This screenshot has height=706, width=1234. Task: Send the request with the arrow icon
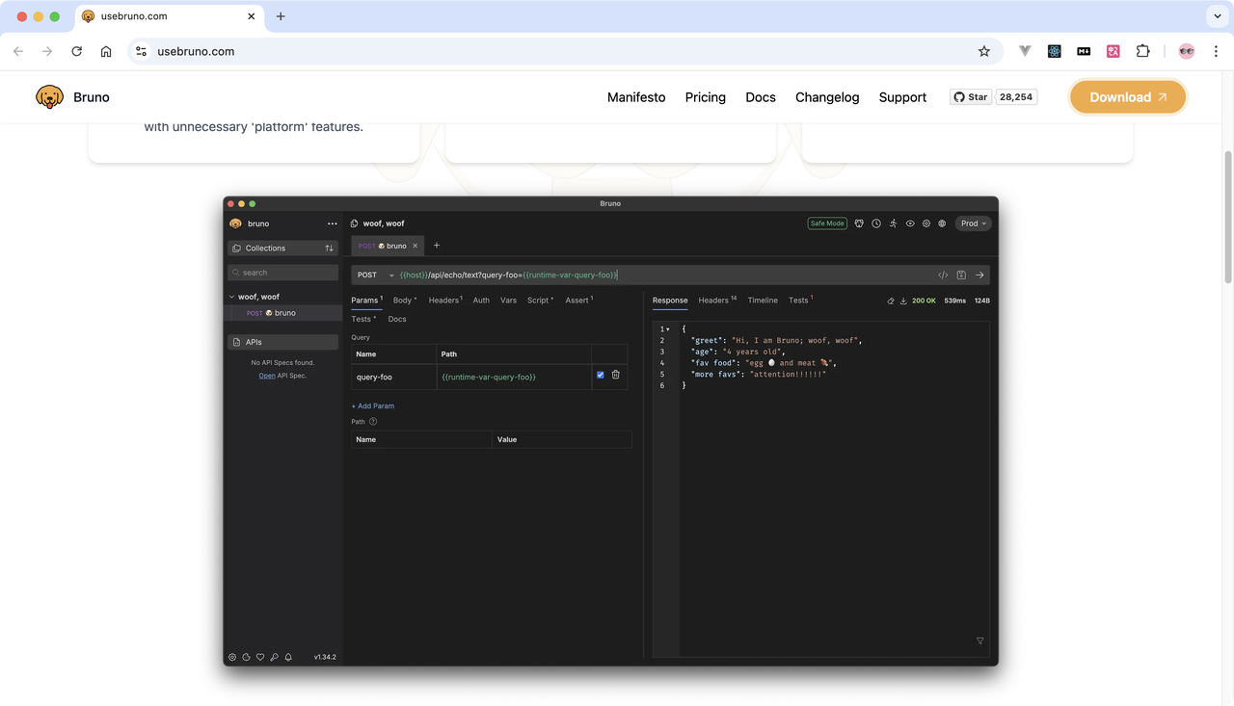coord(979,275)
